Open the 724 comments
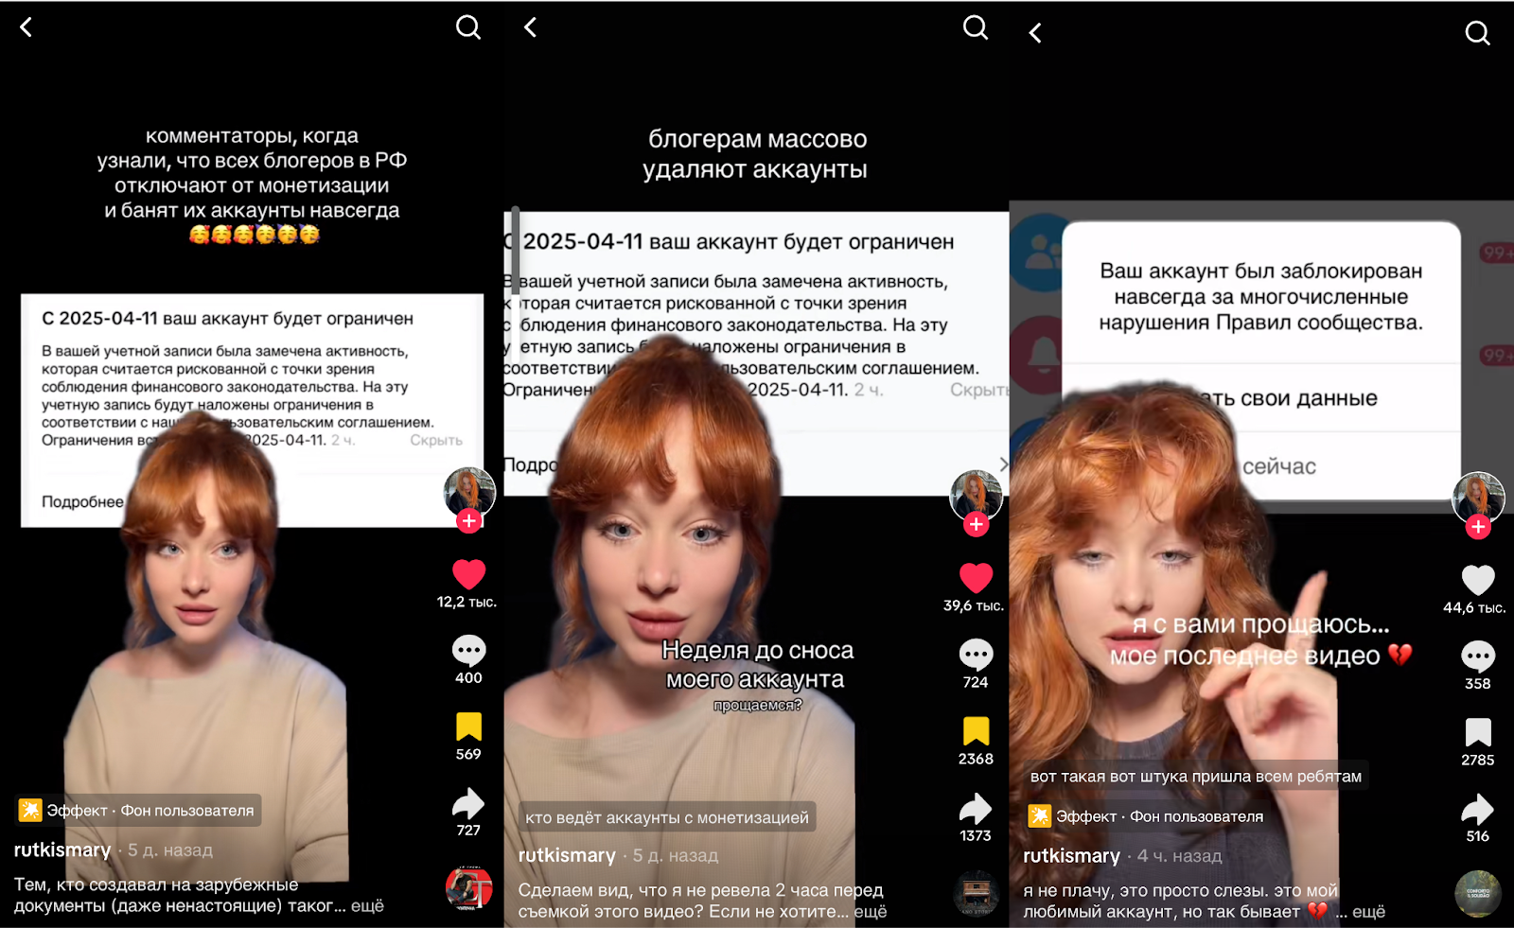The image size is (1514, 928). (976, 655)
